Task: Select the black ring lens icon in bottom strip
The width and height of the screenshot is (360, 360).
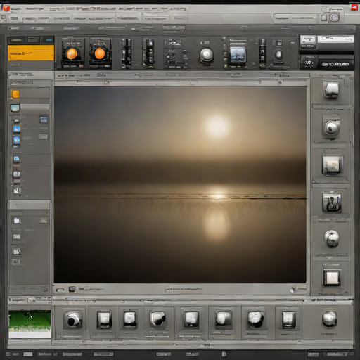Action: tap(73, 319)
